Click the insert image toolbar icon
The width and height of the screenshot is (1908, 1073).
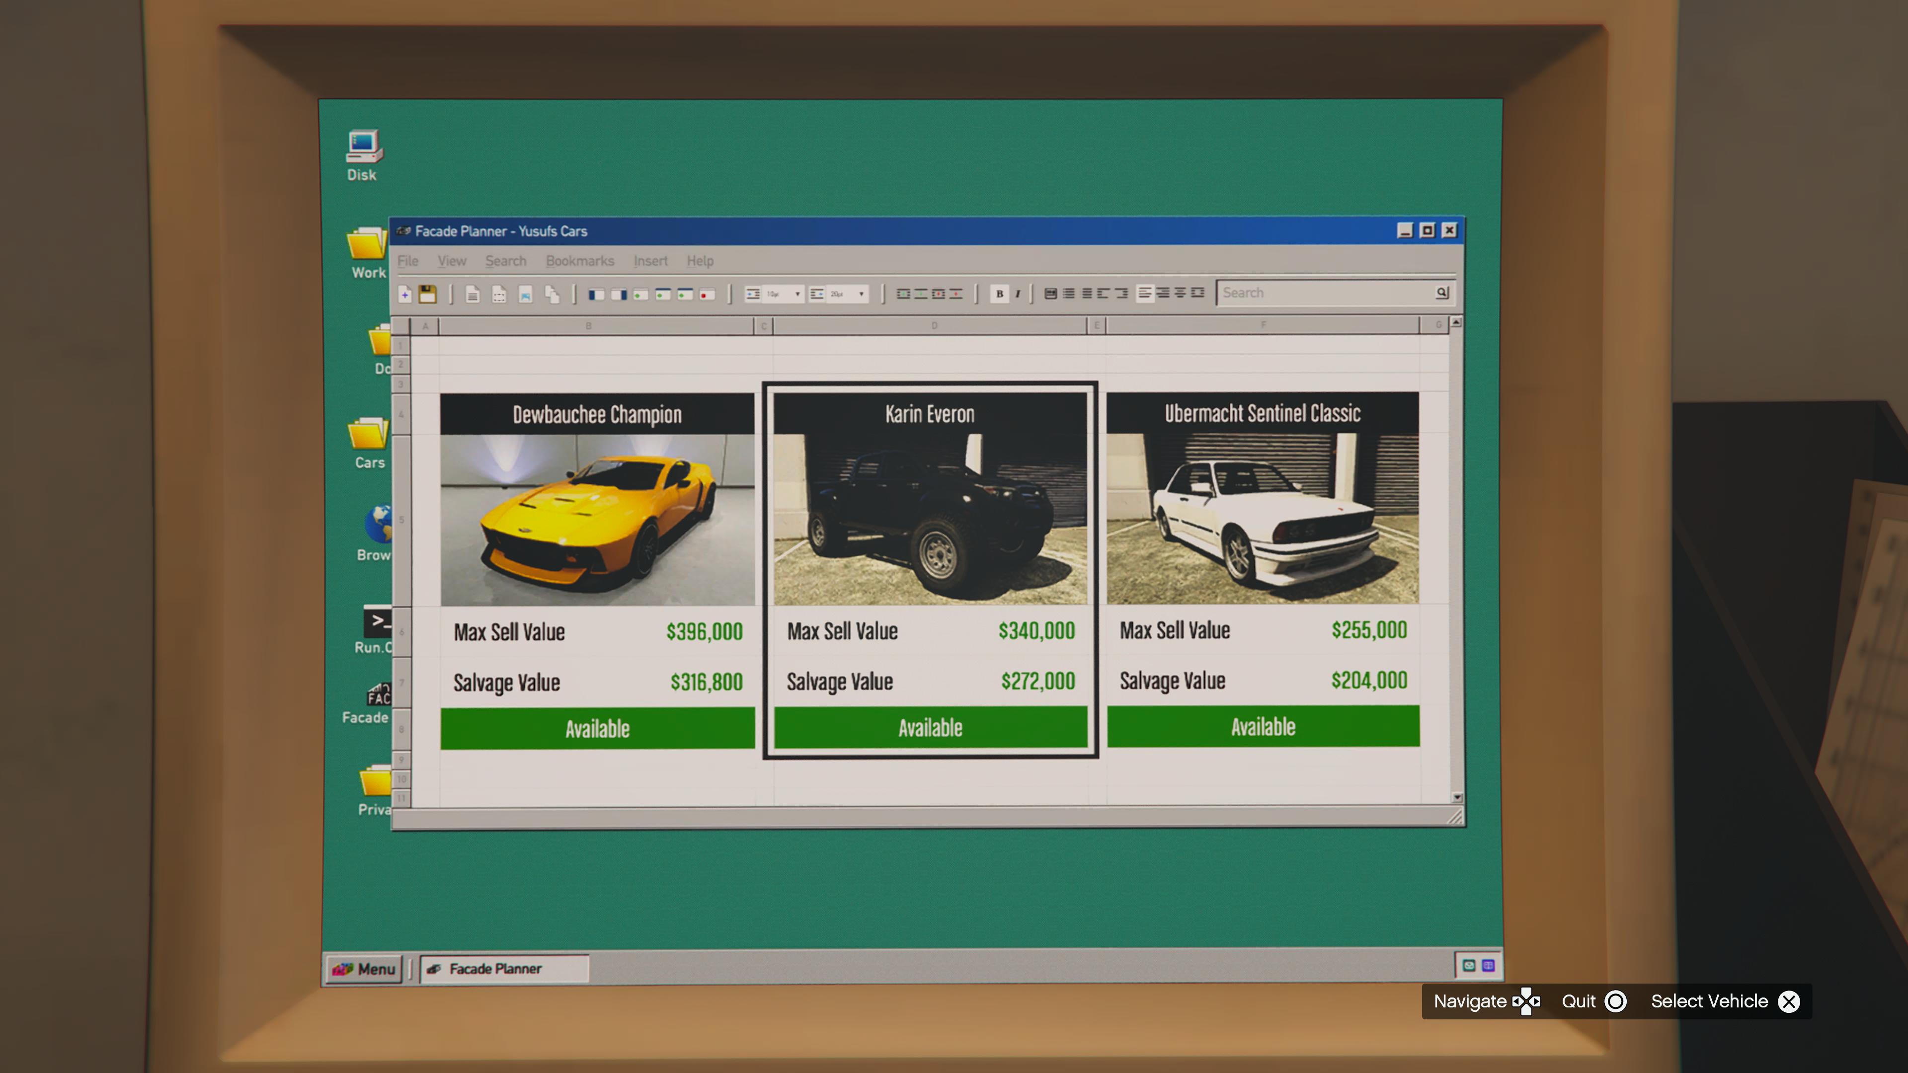click(525, 294)
